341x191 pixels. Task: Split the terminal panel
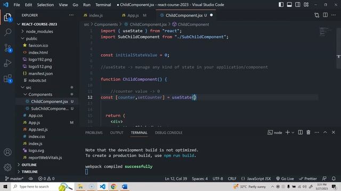click(x=301, y=132)
